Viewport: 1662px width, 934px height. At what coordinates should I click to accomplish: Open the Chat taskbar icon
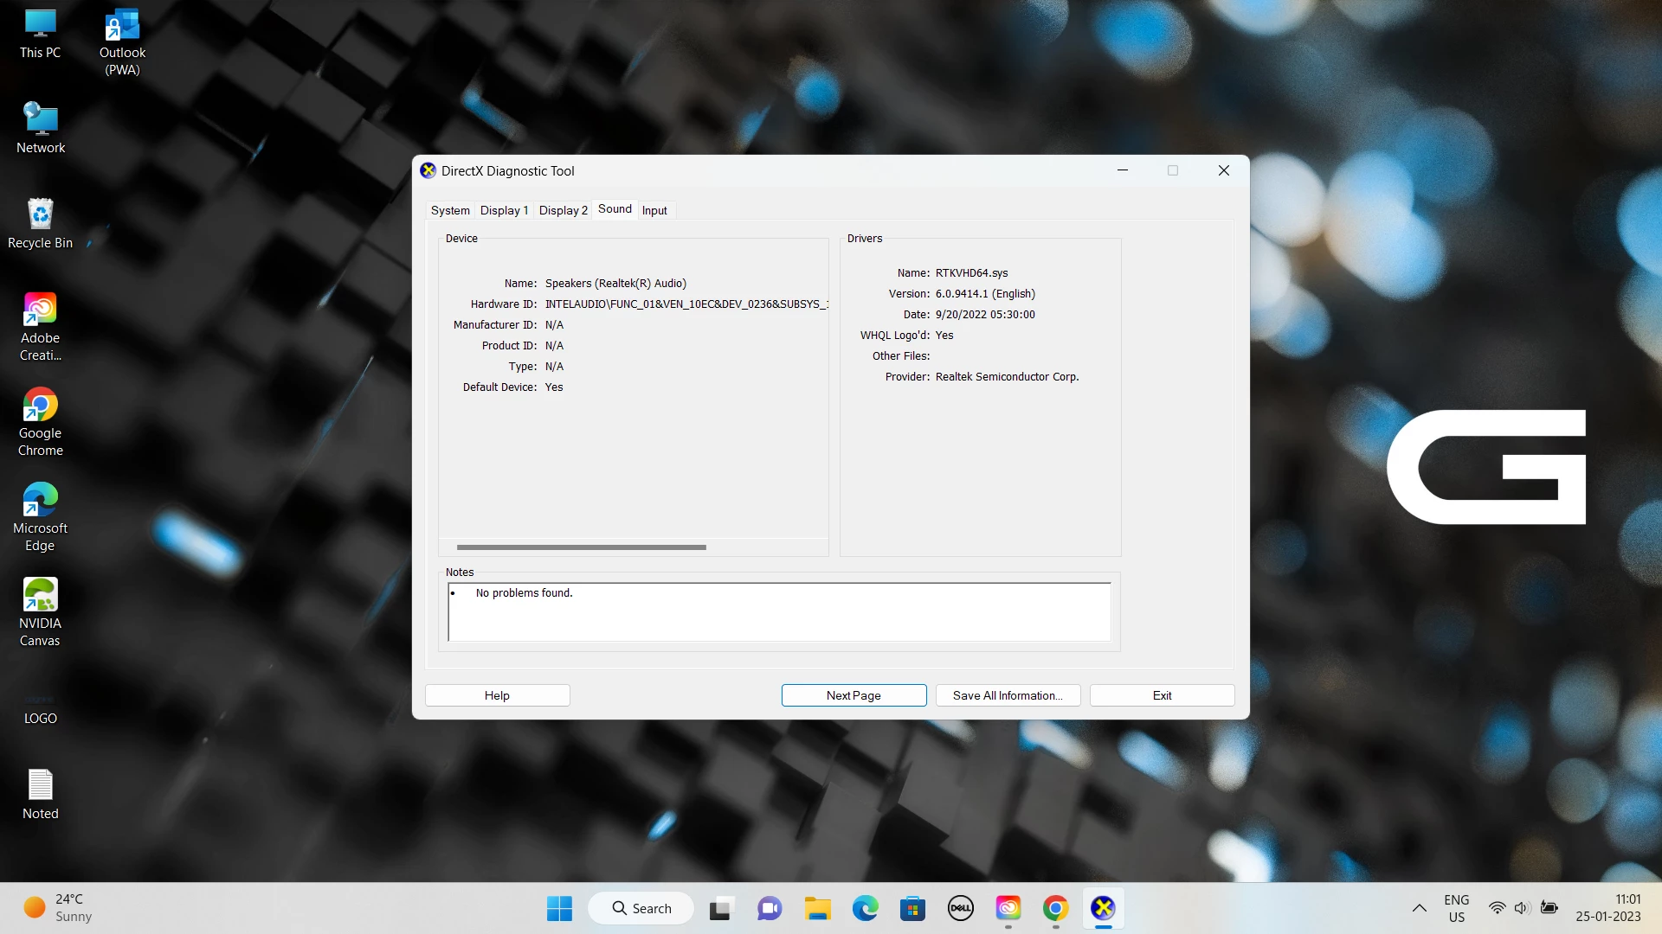(x=769, y=908)
